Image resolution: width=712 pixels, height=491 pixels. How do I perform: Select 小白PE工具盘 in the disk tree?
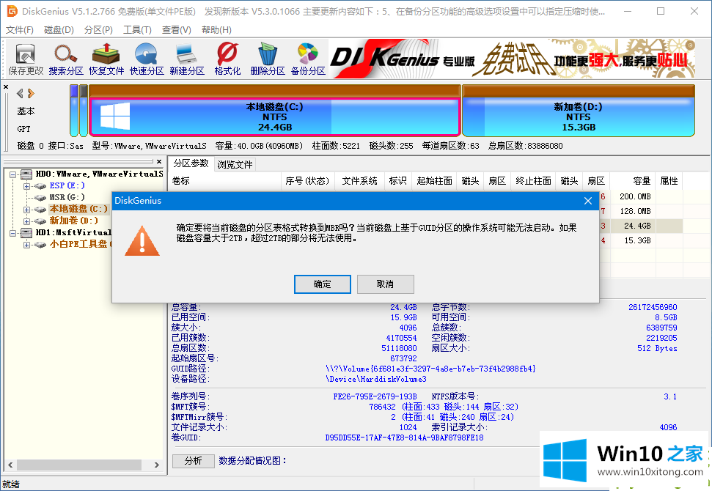coord(80,244)
